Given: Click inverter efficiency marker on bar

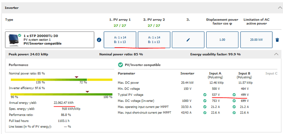Looking at the screenshot, I should point(87,92).
